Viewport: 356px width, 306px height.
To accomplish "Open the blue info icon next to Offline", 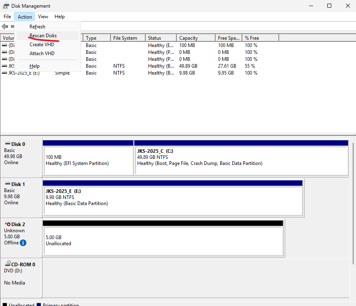I will (x=23, y=243).
